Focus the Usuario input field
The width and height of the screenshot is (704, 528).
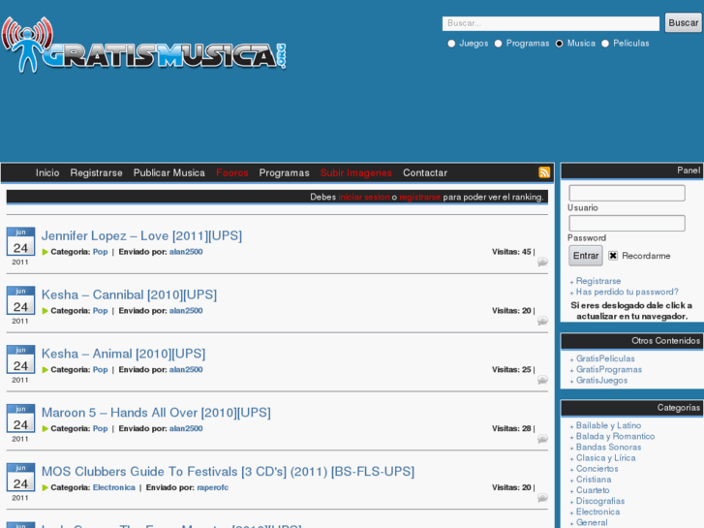(x=627, y=193)
